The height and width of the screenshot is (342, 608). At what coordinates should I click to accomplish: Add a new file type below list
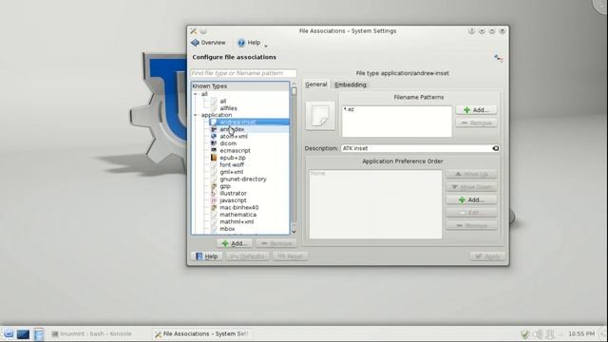point(235,243)
